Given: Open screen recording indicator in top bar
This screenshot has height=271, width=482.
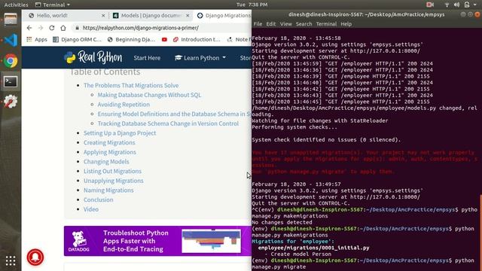Looking at the screenshot, I should 430,5.
